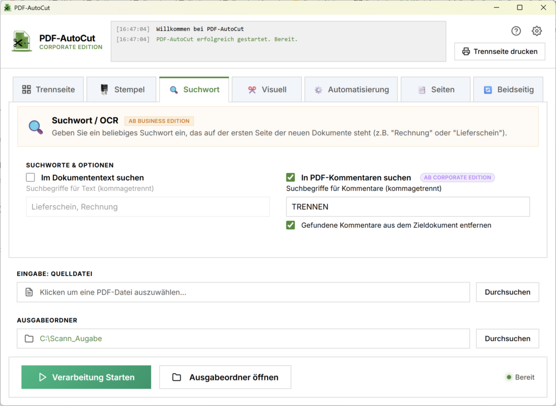Screen dimensions: 556x406
Task: Click Durchsuchen next to Quelldatei field
Action: [508, 292]
